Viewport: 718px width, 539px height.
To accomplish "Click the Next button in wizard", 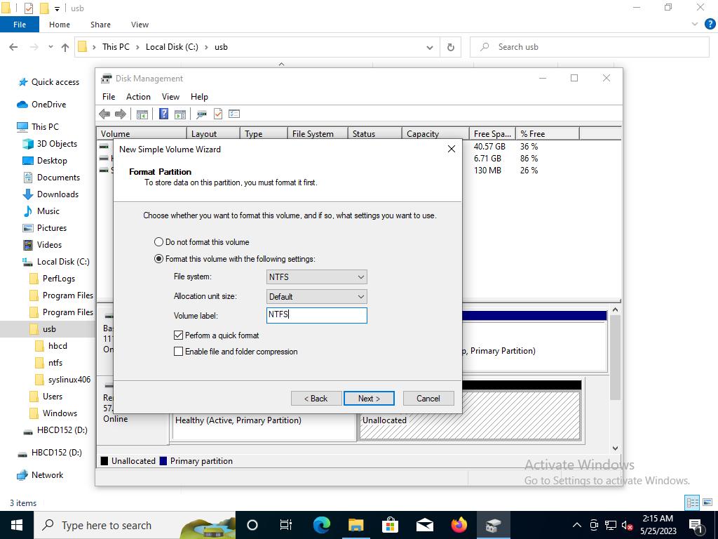I will [369, 399].
